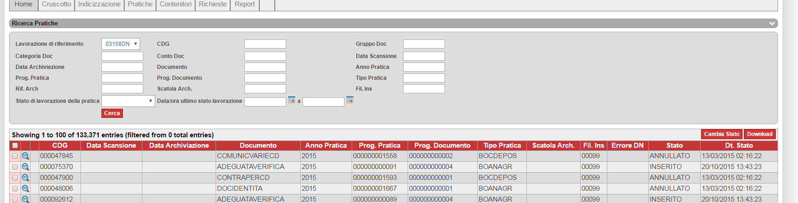
Task: View details of row 000048006
Action: tap(25, 188)
